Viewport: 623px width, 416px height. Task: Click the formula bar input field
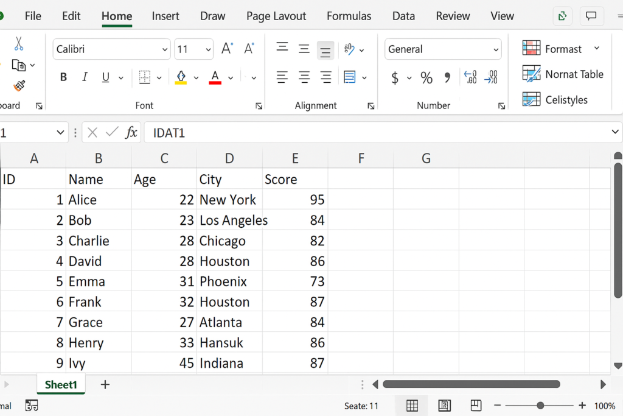(377, 132)
